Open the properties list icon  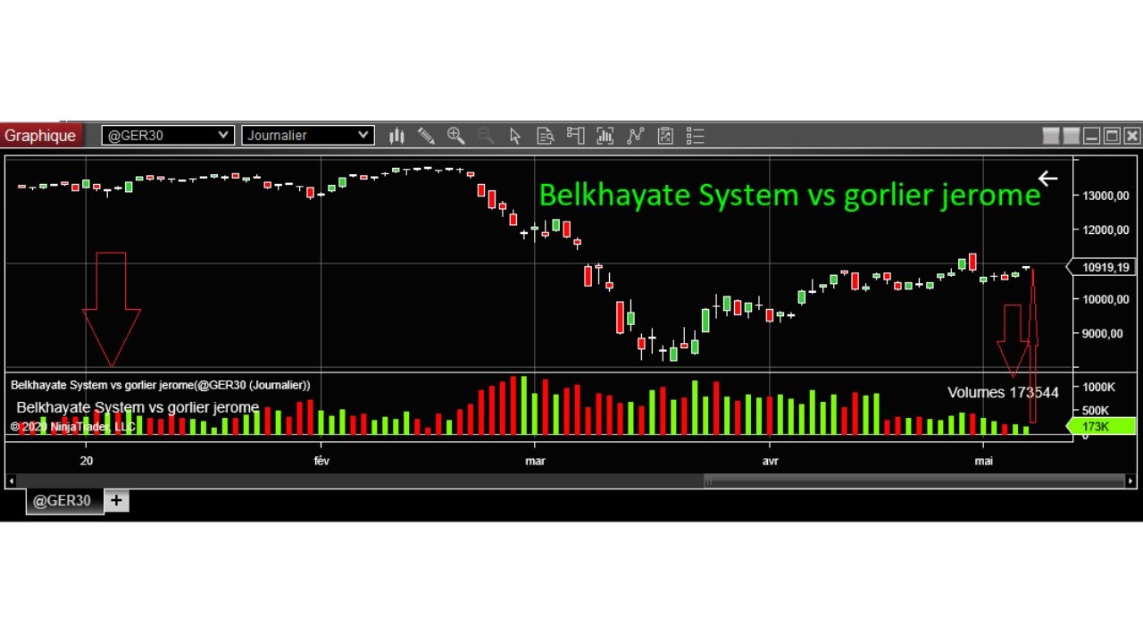(695, 136)
